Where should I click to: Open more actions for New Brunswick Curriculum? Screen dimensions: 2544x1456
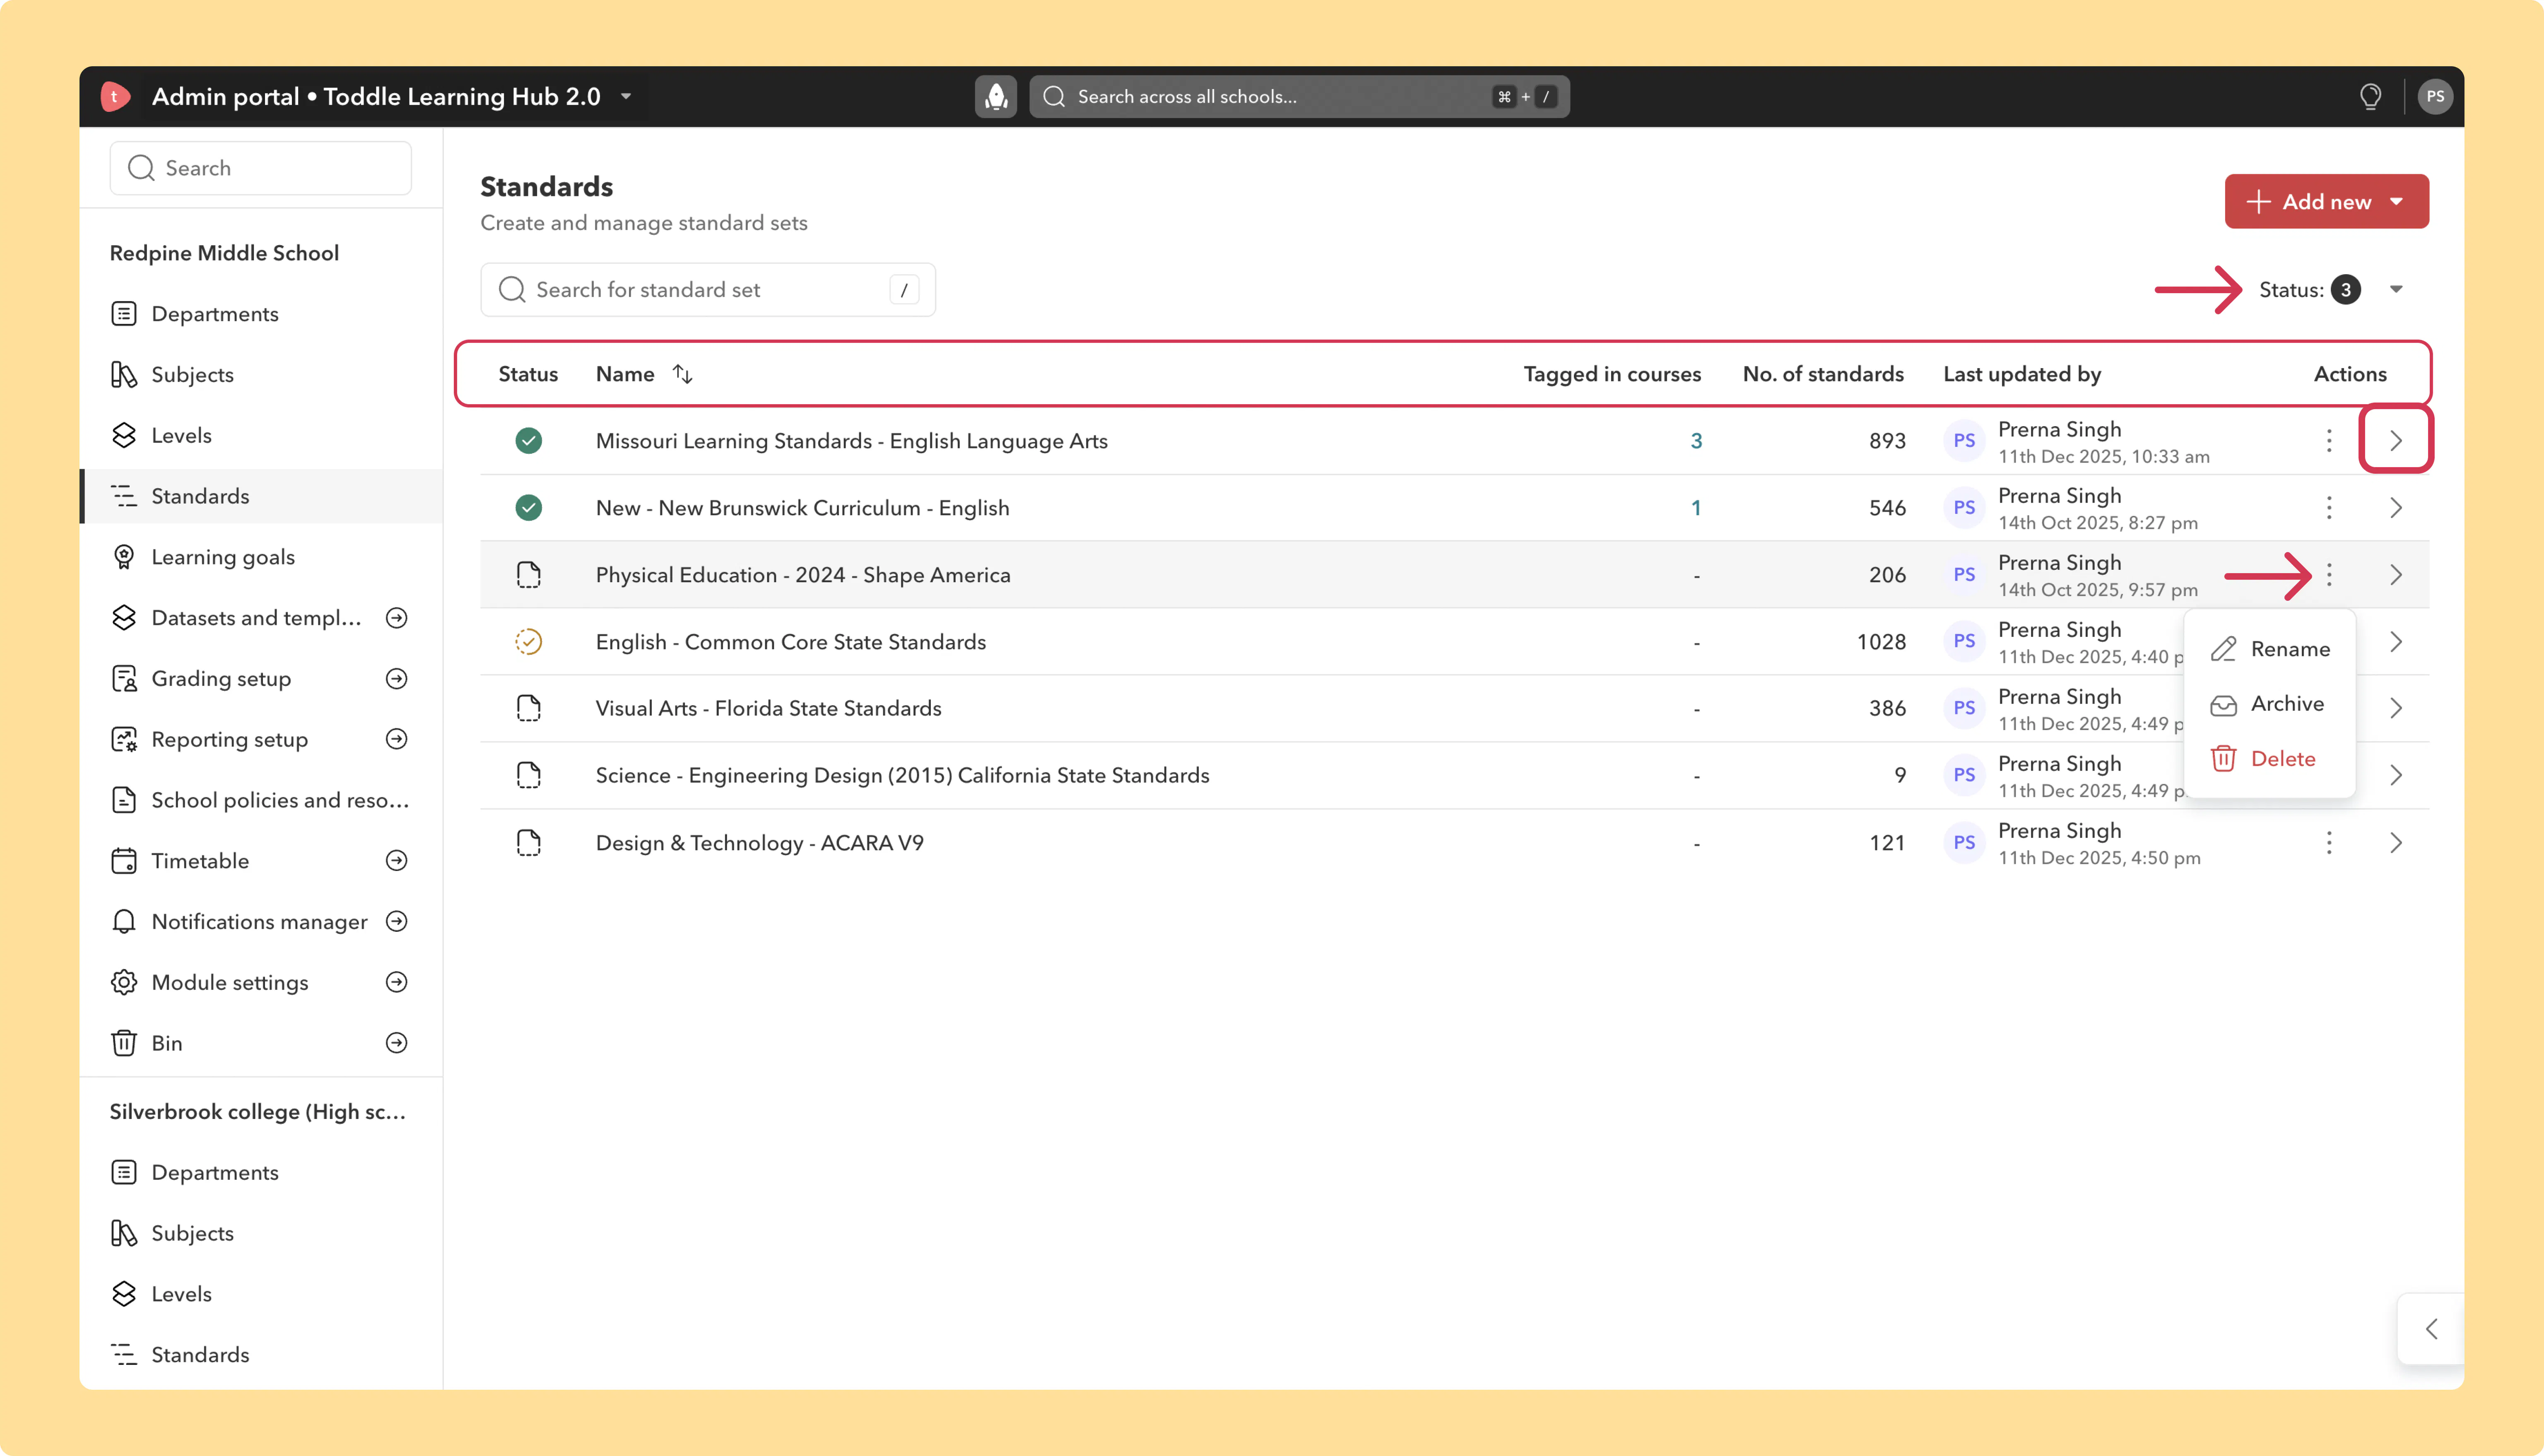[x=2329, y=508]
